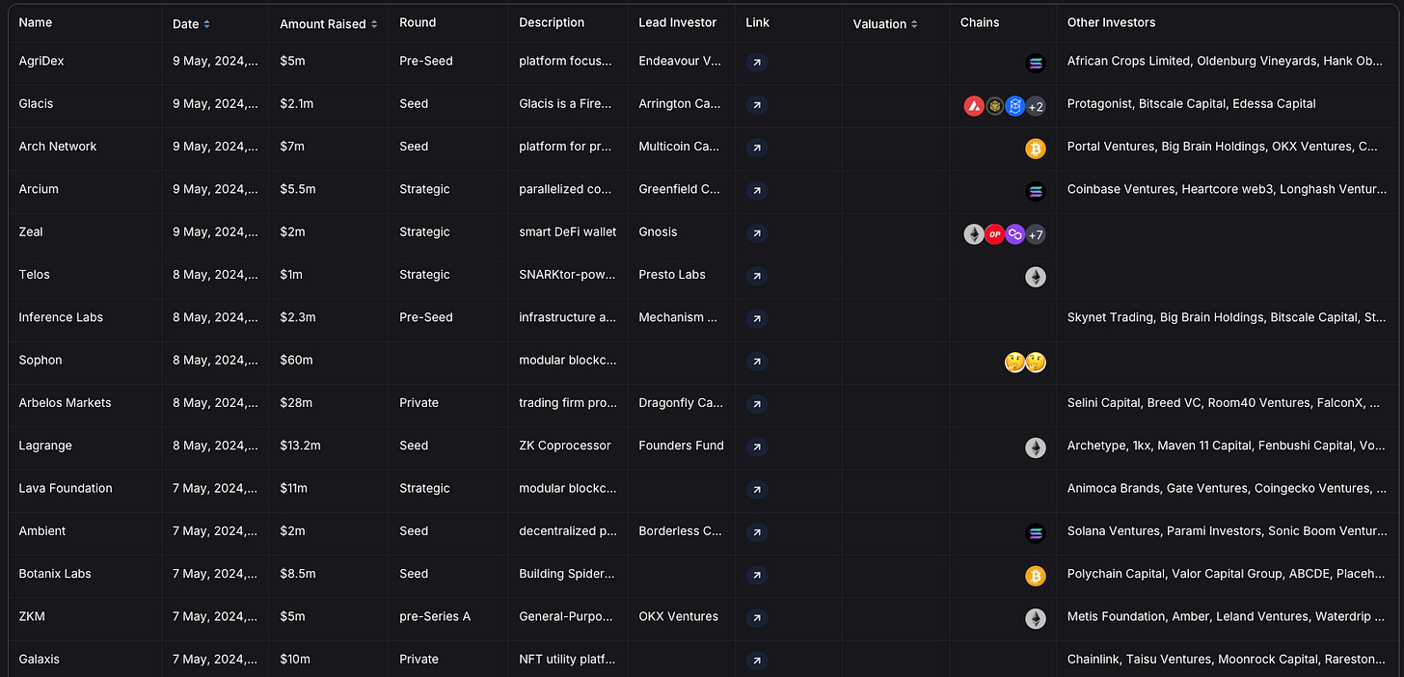This screenshot has height=677, width=1404.
Task: Open the link icon in AgriDex row
Action: (x=758, y=63)
